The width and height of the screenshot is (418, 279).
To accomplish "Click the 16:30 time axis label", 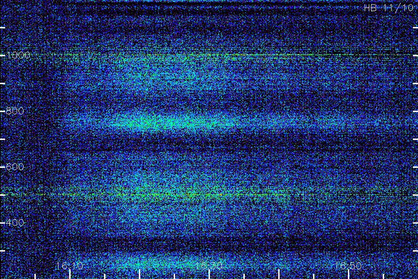I will 209,266.
